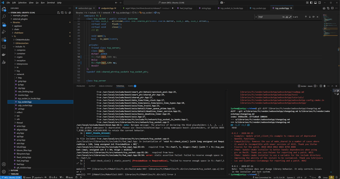The image size is (340, 179).
Task: Click errors and warnings count in status bar
Action: point(53,177)
